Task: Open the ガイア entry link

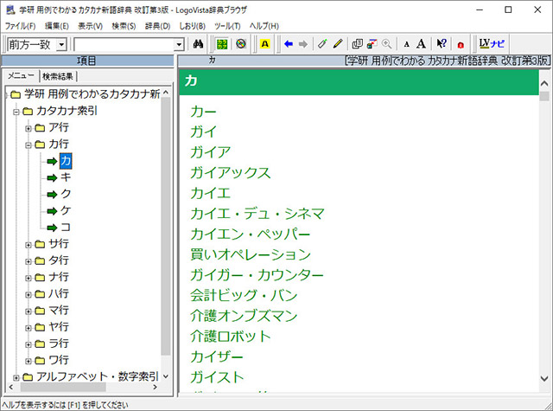Action: tap(210, 152)
